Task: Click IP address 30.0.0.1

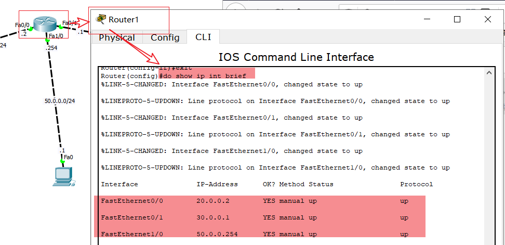Action: 213,217
